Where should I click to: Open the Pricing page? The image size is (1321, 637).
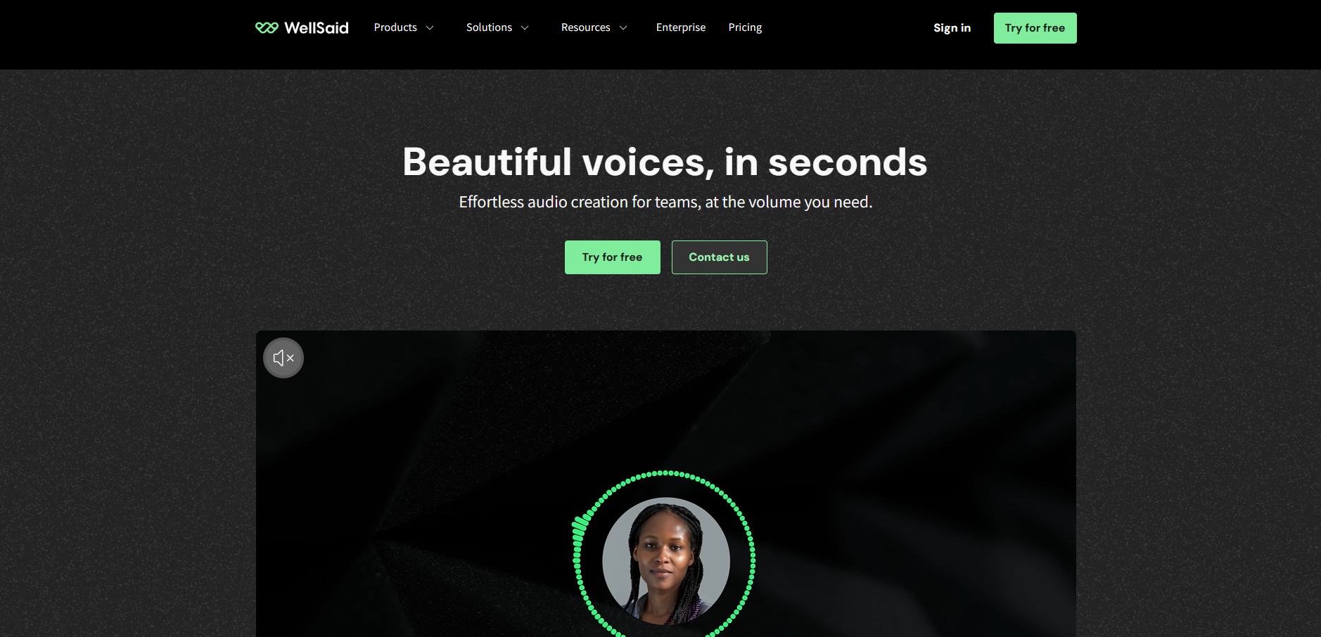click(x=745, y=27)
